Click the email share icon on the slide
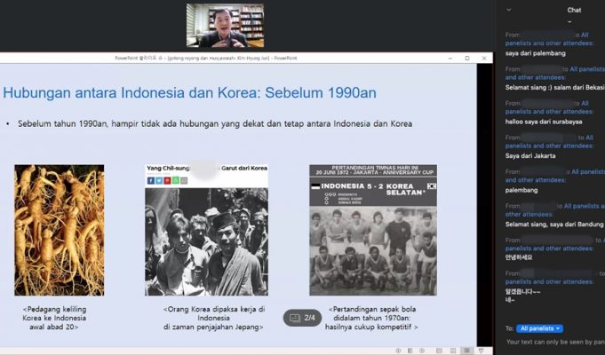605x355 pixels. pyautogui.click(x=184, y=180)
